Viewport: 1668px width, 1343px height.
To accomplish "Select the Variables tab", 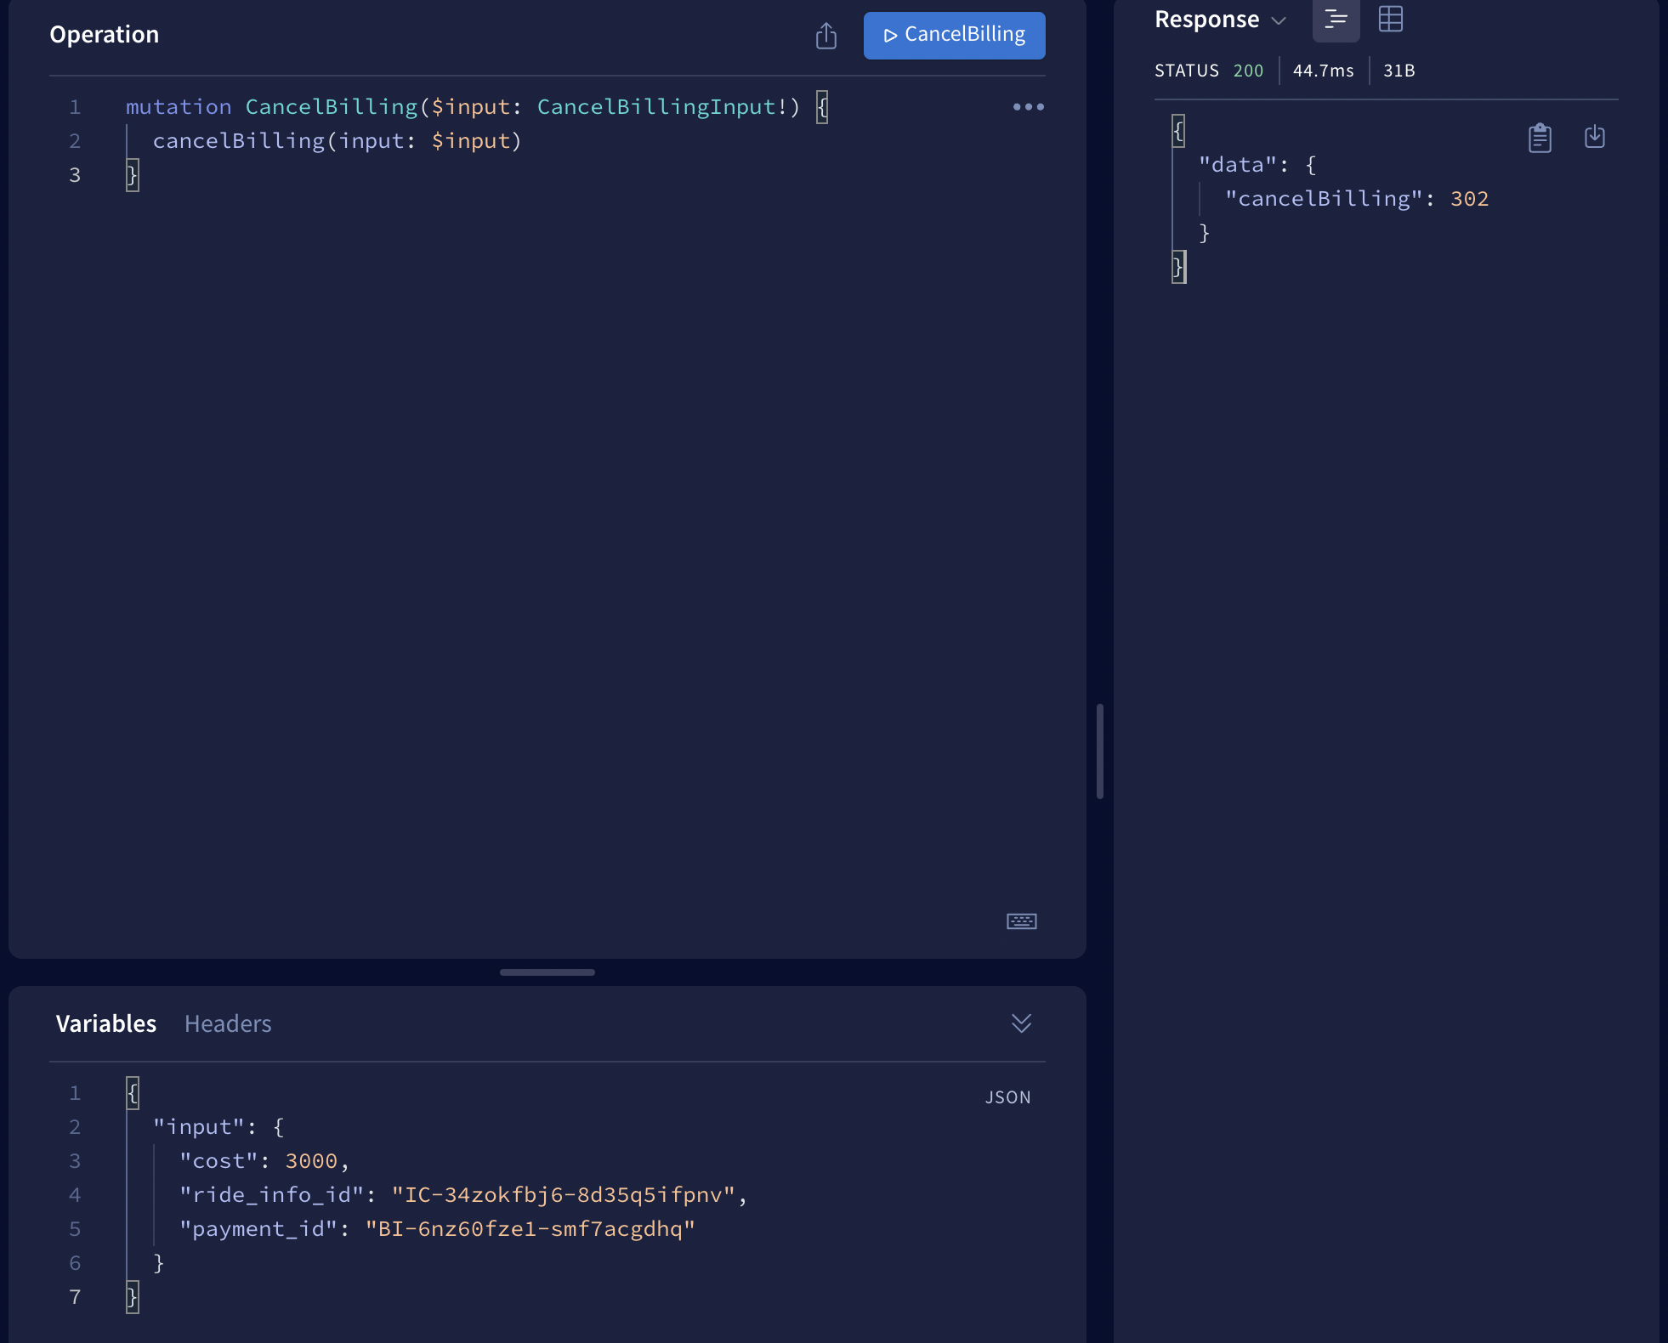I will point(106,1023).
